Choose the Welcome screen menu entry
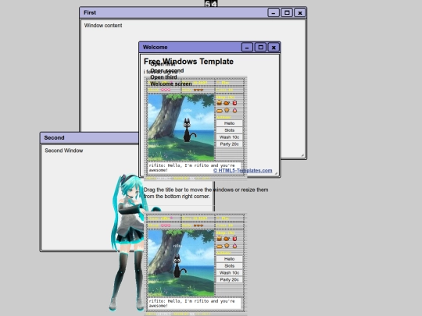Viewport: 422px width, 316px height. pos(171,83)
